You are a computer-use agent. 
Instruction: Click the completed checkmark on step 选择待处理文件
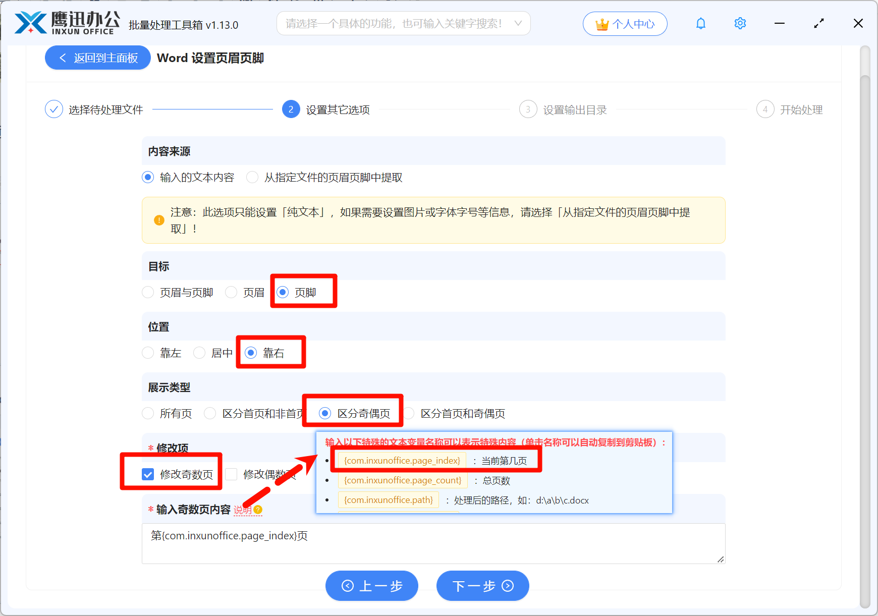pos(54,109)
